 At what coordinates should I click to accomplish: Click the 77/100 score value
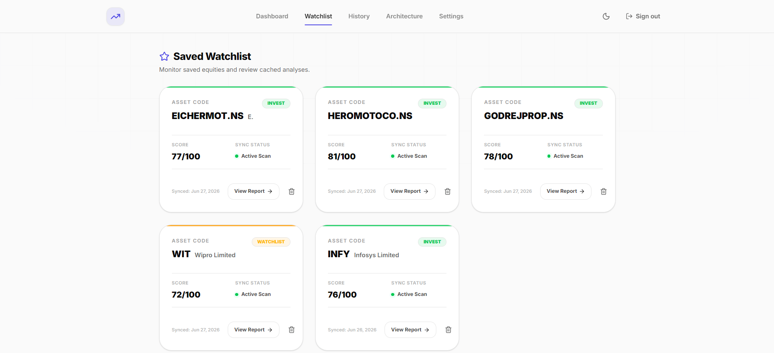[x=186, y=157]
